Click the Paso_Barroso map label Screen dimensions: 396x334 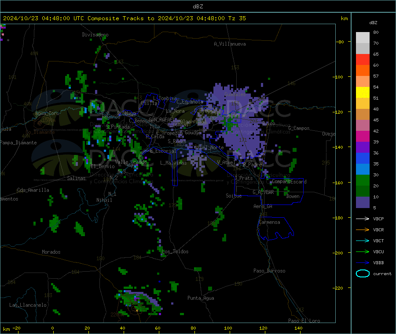pyautogui.click(x=269, y=271)
